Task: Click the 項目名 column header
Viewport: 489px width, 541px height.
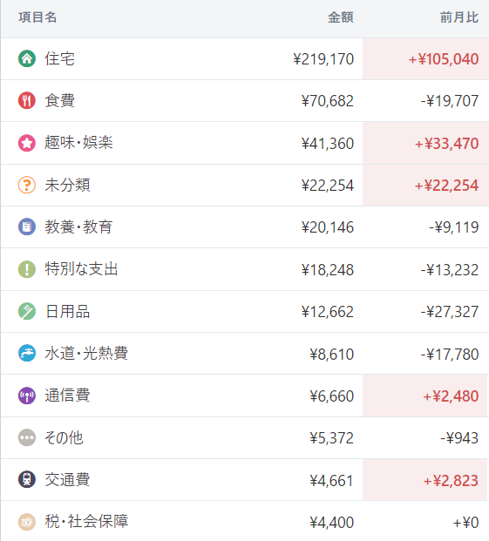Action: point(37,17)
